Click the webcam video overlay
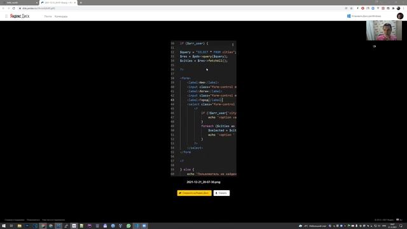The image size is (407, 229). [x=384, y=31]
